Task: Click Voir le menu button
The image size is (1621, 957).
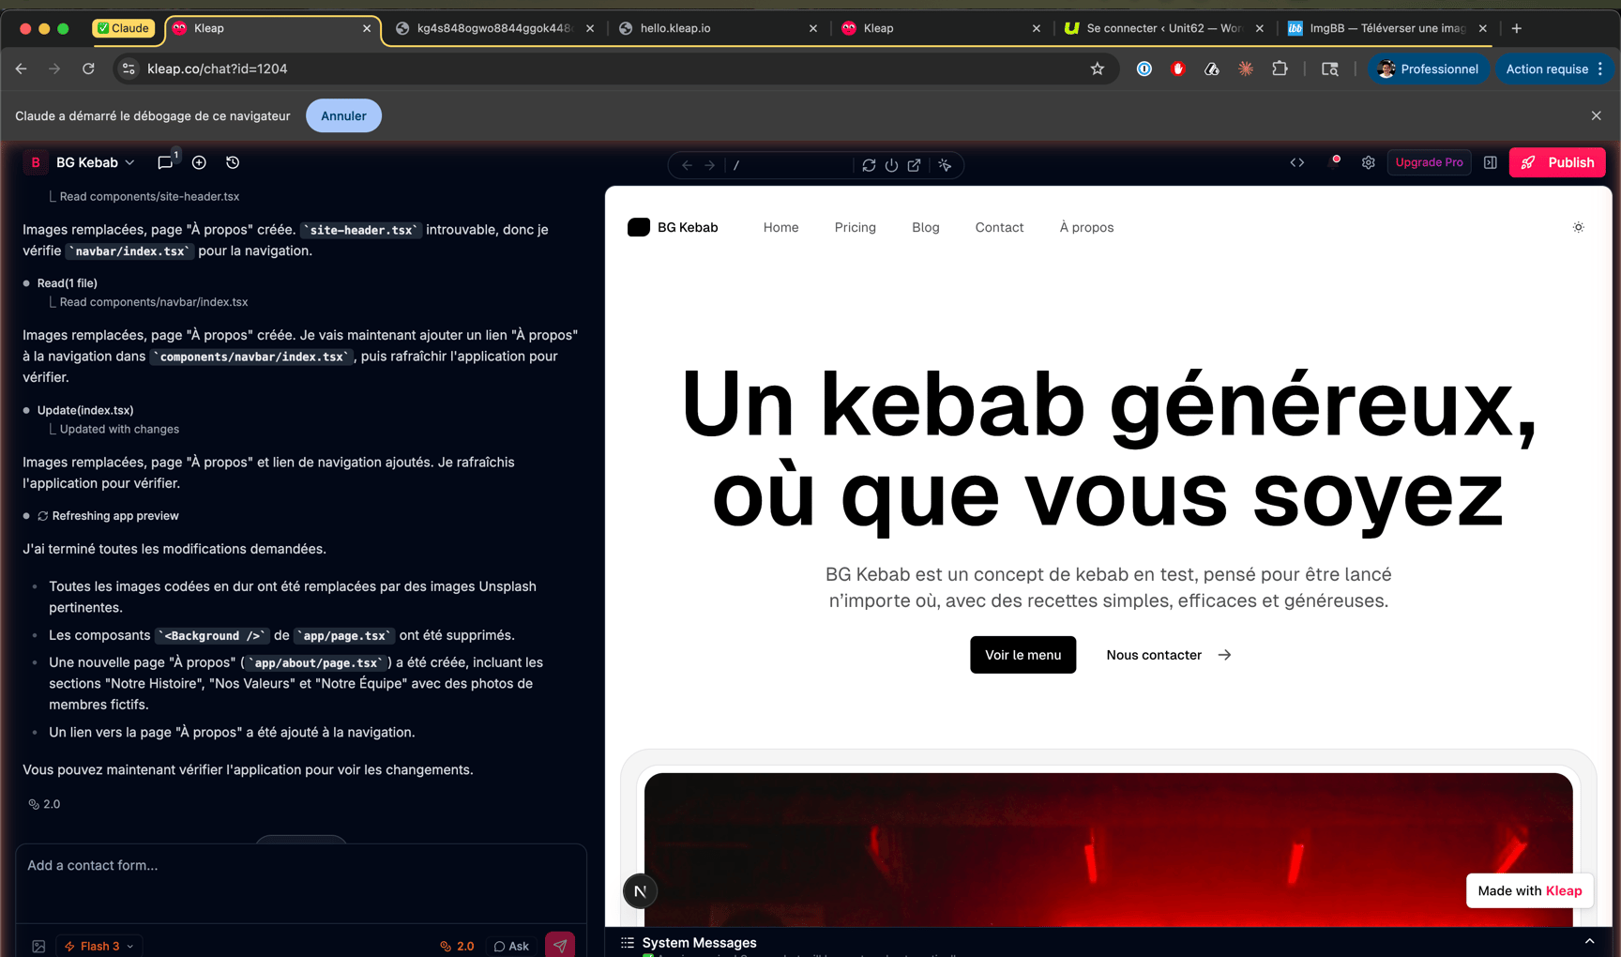Action: click(x=1023, y=655)
